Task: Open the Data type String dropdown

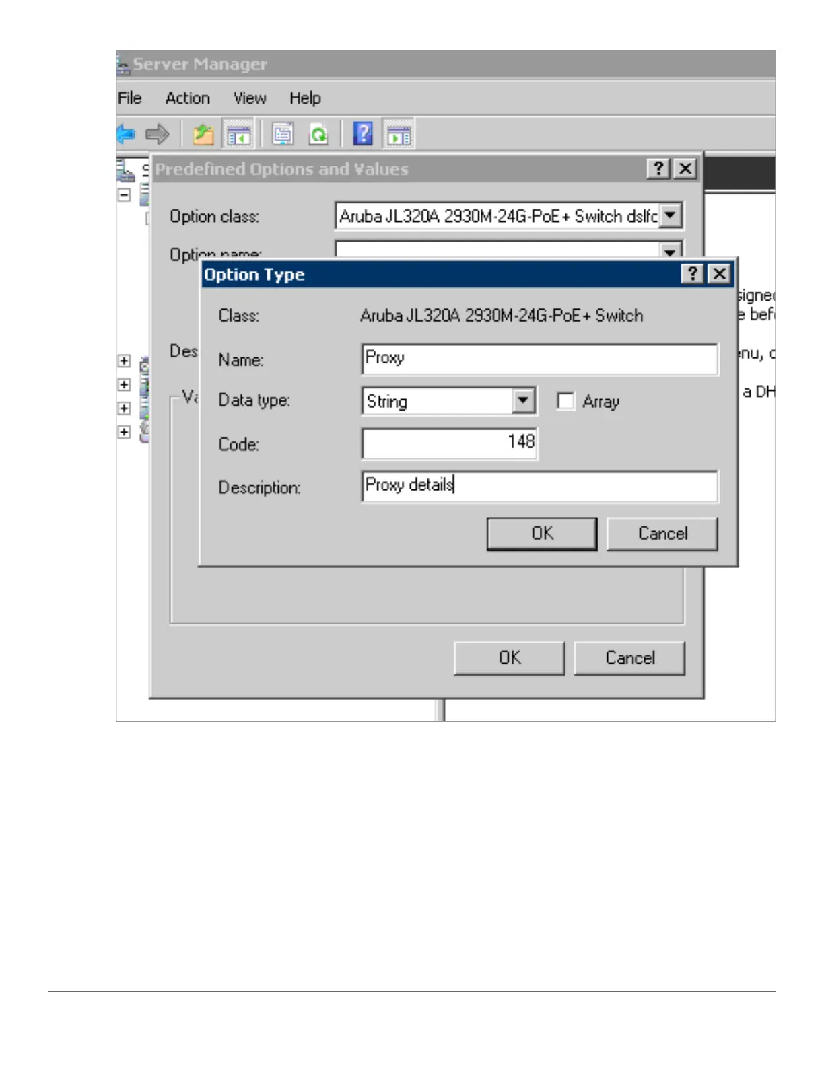Action: pos(523,401)
